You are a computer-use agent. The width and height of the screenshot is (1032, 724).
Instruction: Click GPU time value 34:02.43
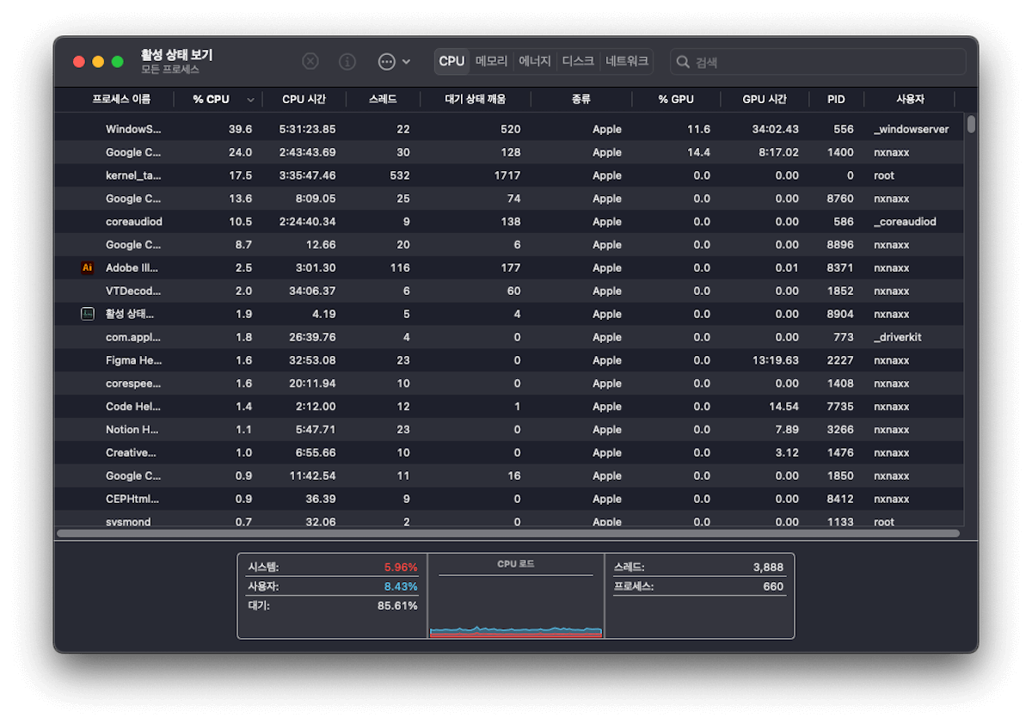pos(776,129)
